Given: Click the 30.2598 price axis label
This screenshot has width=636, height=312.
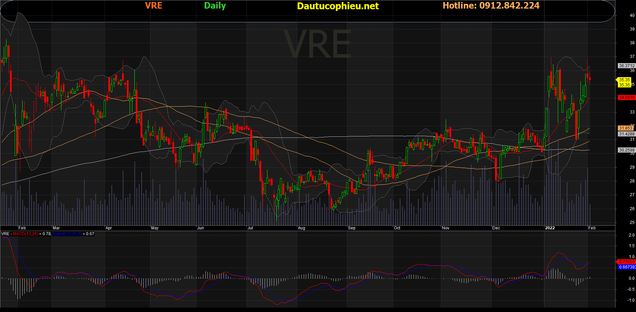Looking at the screenshot, I should [x=627, y=150].
